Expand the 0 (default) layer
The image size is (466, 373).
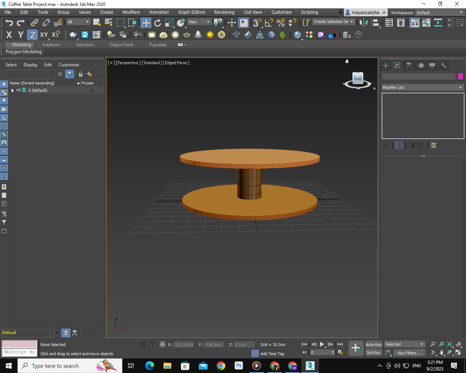(13, 90)
